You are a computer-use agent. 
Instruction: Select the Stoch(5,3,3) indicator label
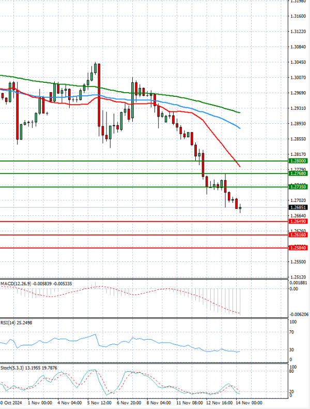(28, 368)
